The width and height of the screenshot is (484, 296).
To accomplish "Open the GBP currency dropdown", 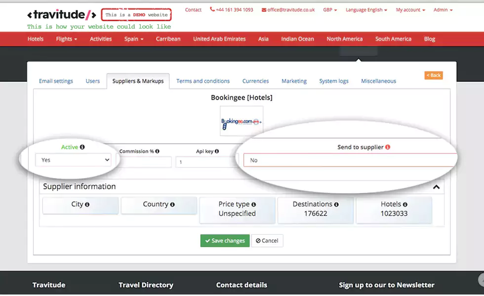I will [x=330, y=10].
